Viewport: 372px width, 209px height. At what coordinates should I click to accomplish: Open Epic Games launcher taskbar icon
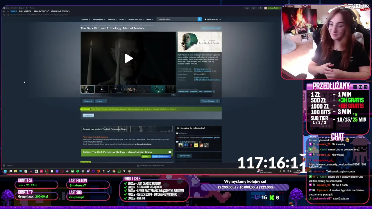103,171
